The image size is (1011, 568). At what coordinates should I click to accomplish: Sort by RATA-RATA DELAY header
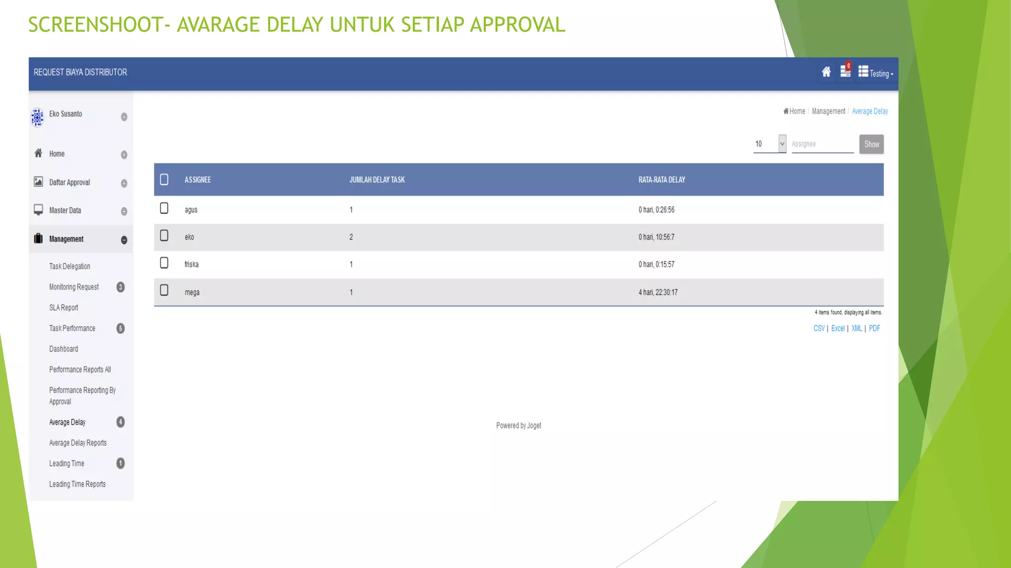coord(661,180)
